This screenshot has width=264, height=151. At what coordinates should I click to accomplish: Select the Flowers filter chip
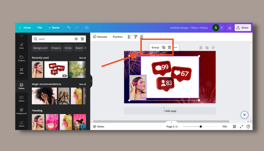click(56, 48)
